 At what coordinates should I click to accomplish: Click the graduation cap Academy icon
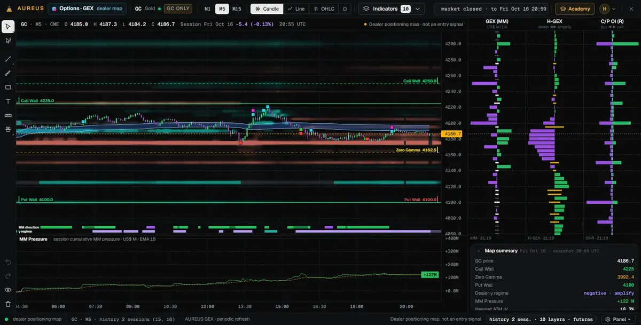coord(562,9)
